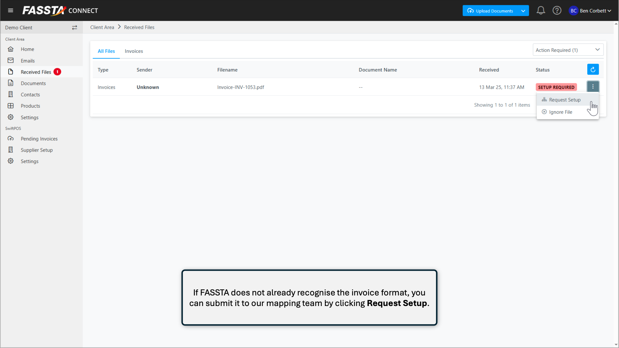Click the FASSTA Connect logo
Image resolution: width=619 pixels, height=348 pixels.
point(60,11)
